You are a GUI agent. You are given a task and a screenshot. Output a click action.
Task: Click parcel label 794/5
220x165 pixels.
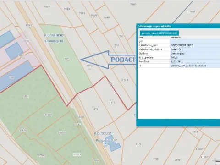(x=82, y=13)
